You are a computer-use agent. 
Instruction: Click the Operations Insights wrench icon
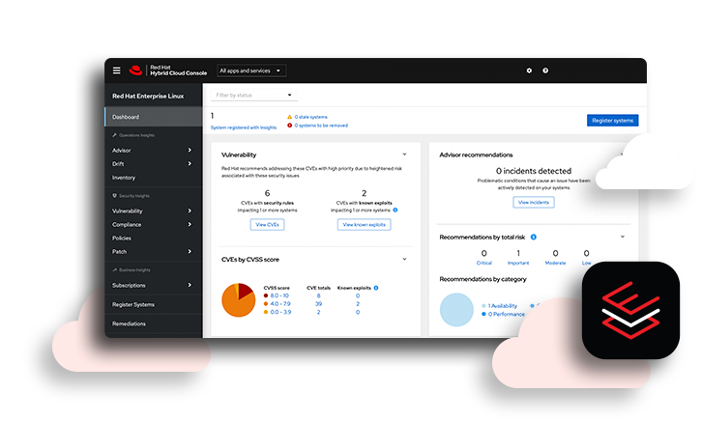(115, 135)
